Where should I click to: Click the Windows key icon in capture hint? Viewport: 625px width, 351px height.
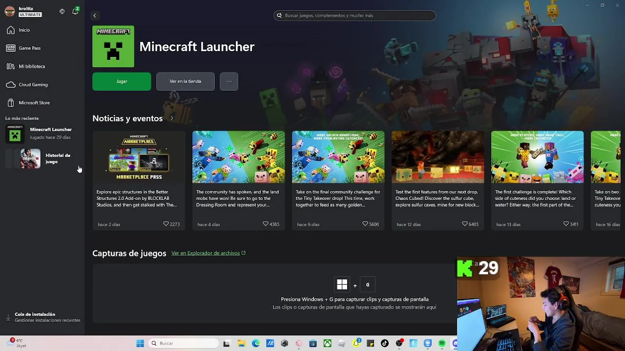[342, 284]
